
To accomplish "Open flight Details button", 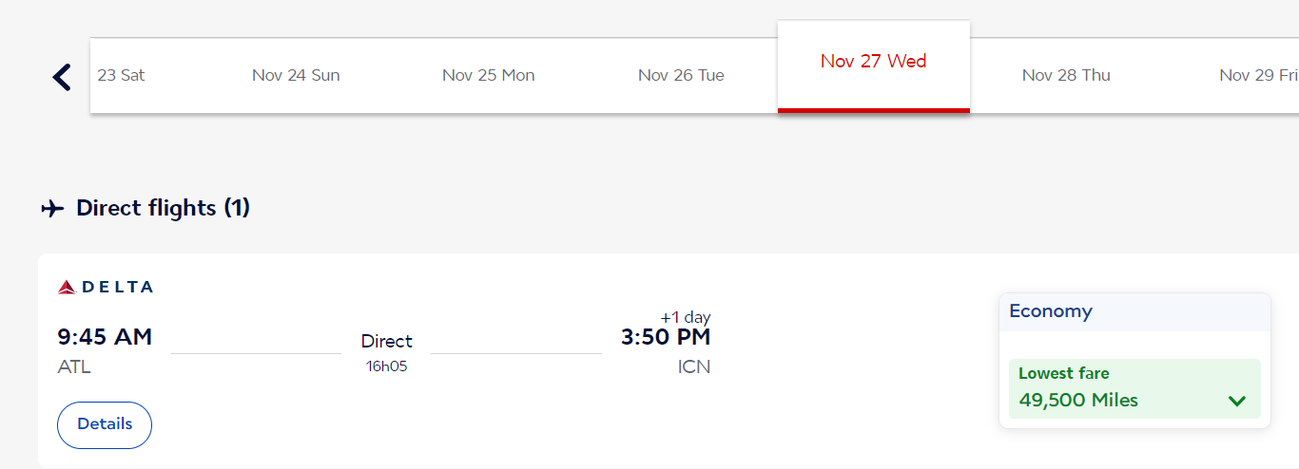I will point(105,424).
